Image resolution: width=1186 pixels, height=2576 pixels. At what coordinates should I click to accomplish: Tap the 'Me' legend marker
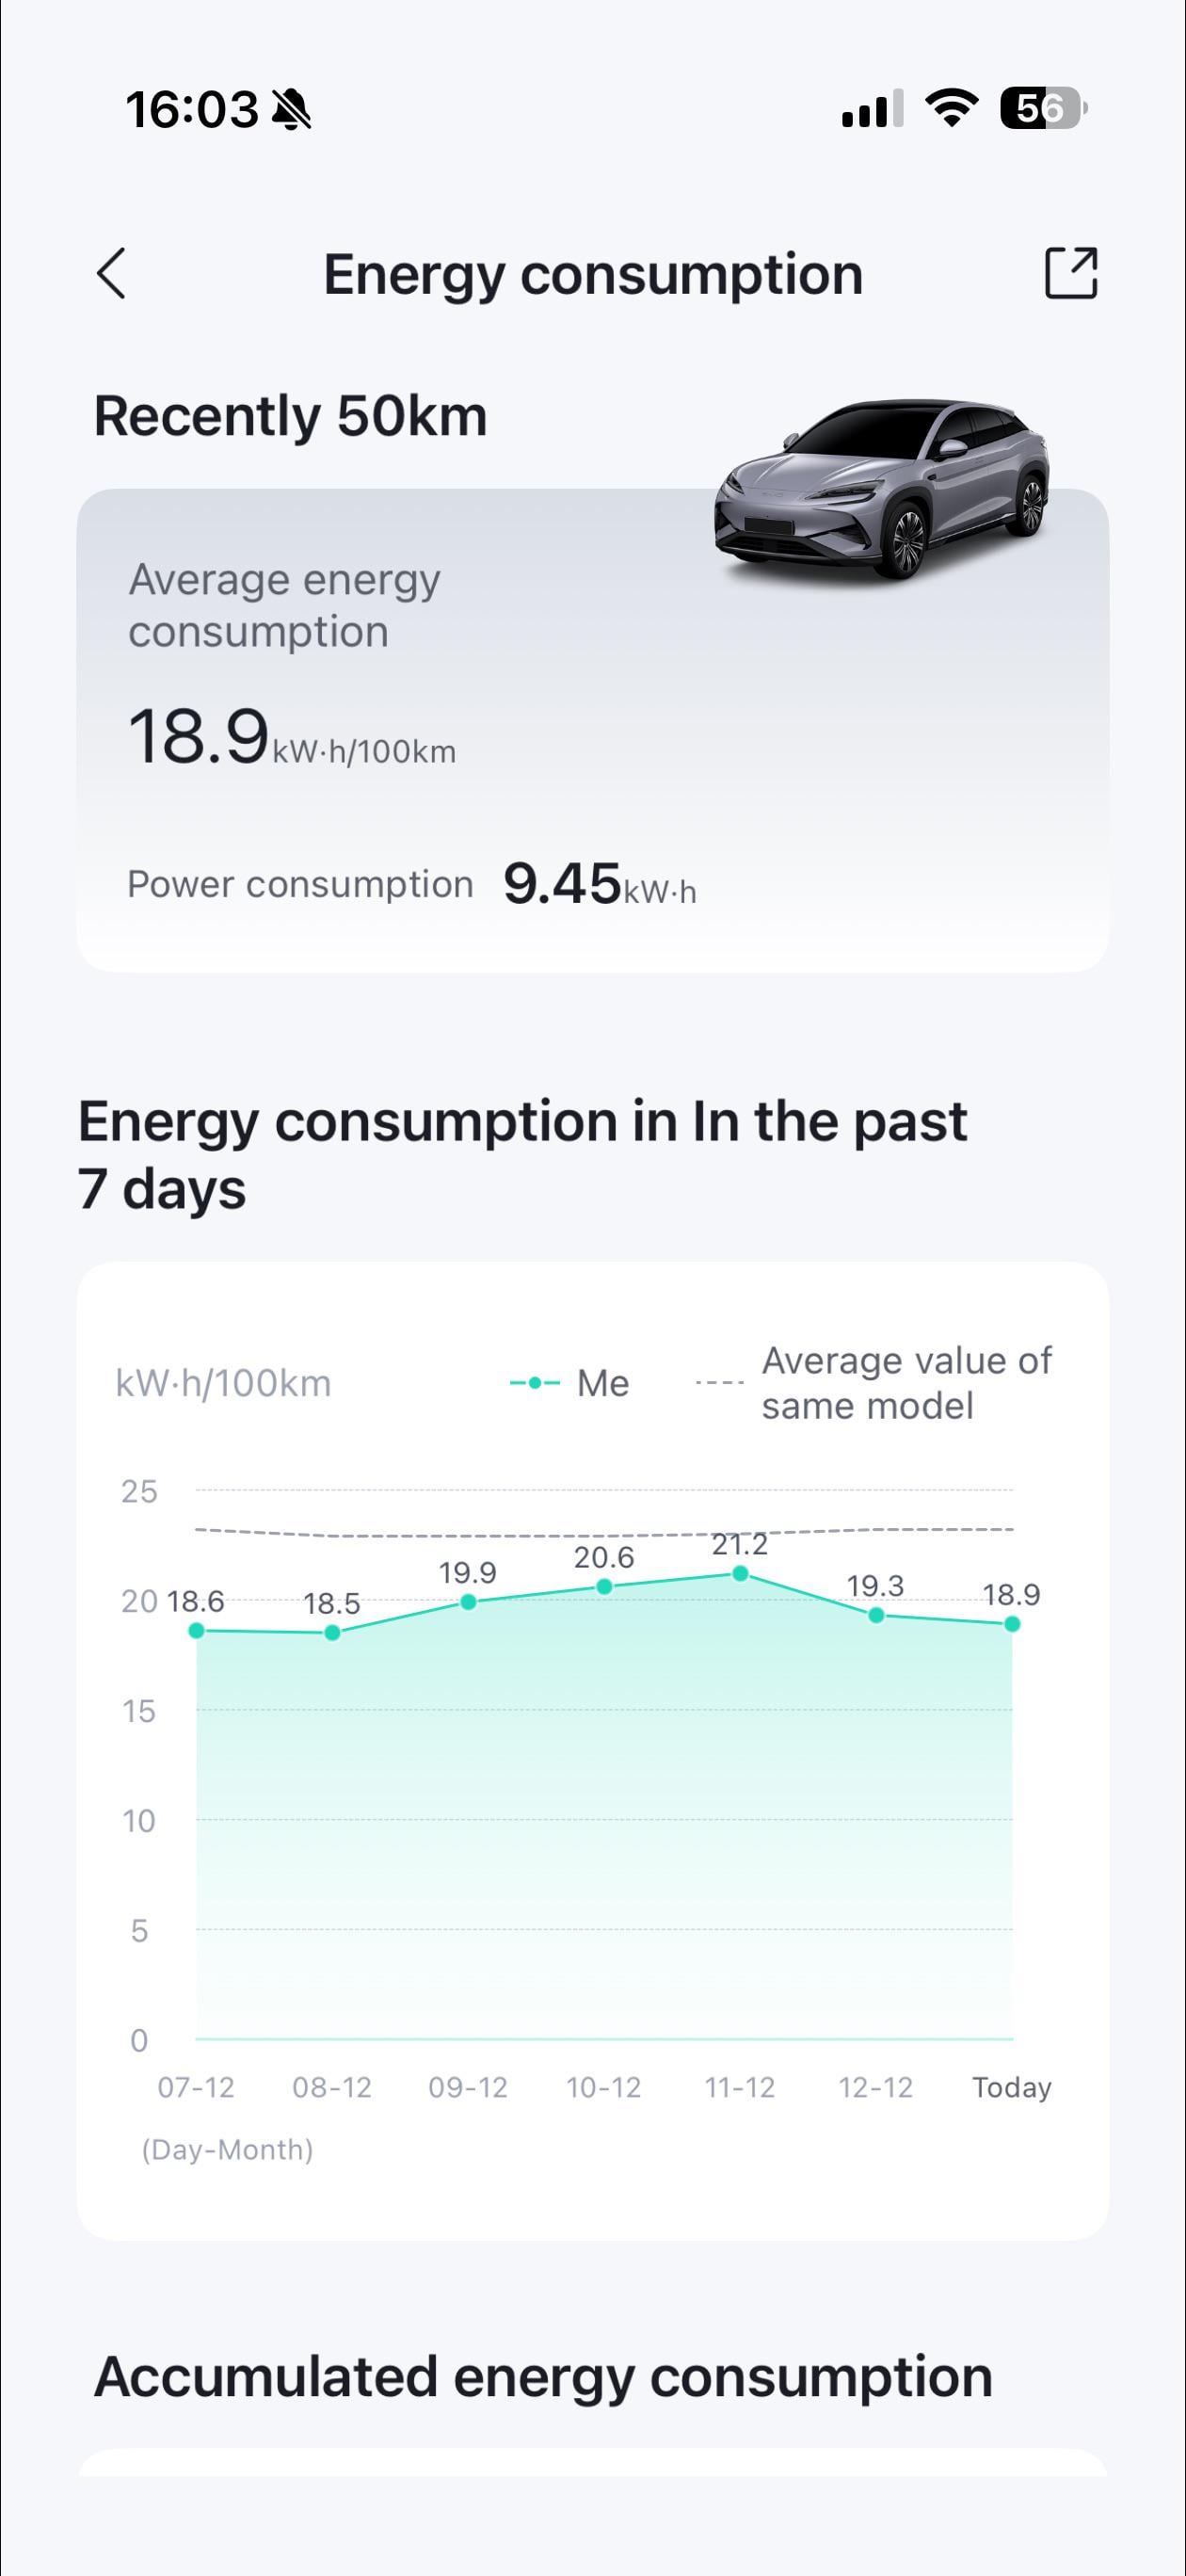535,1383
